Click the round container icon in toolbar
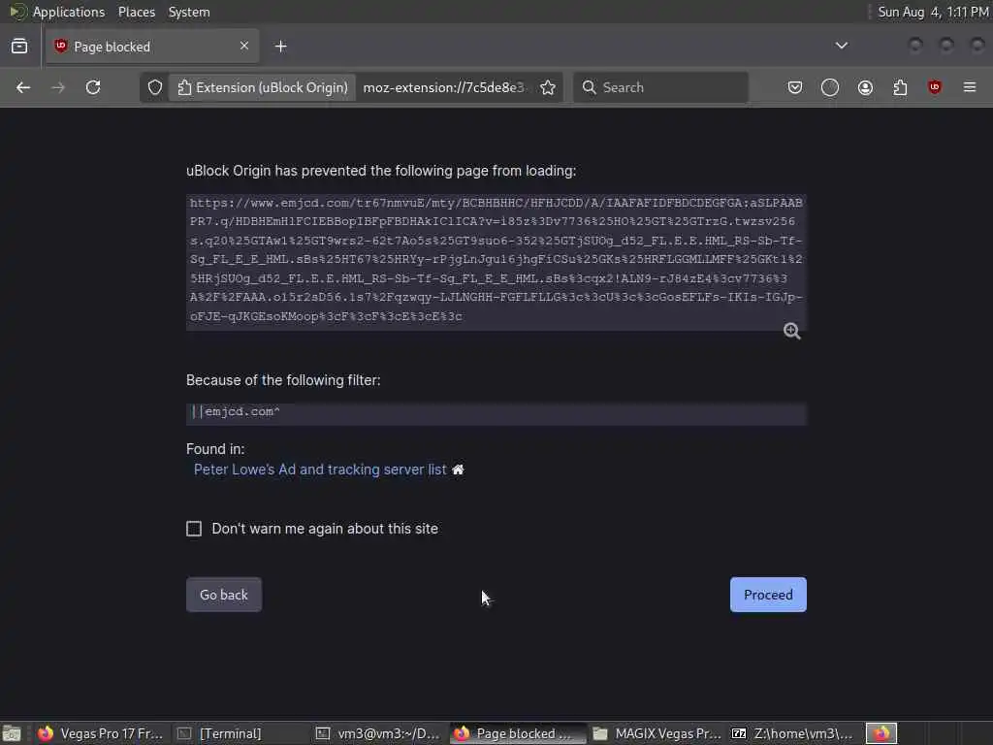Image resolution: width=993 pixels, height=745 pixels. (830, 87)
